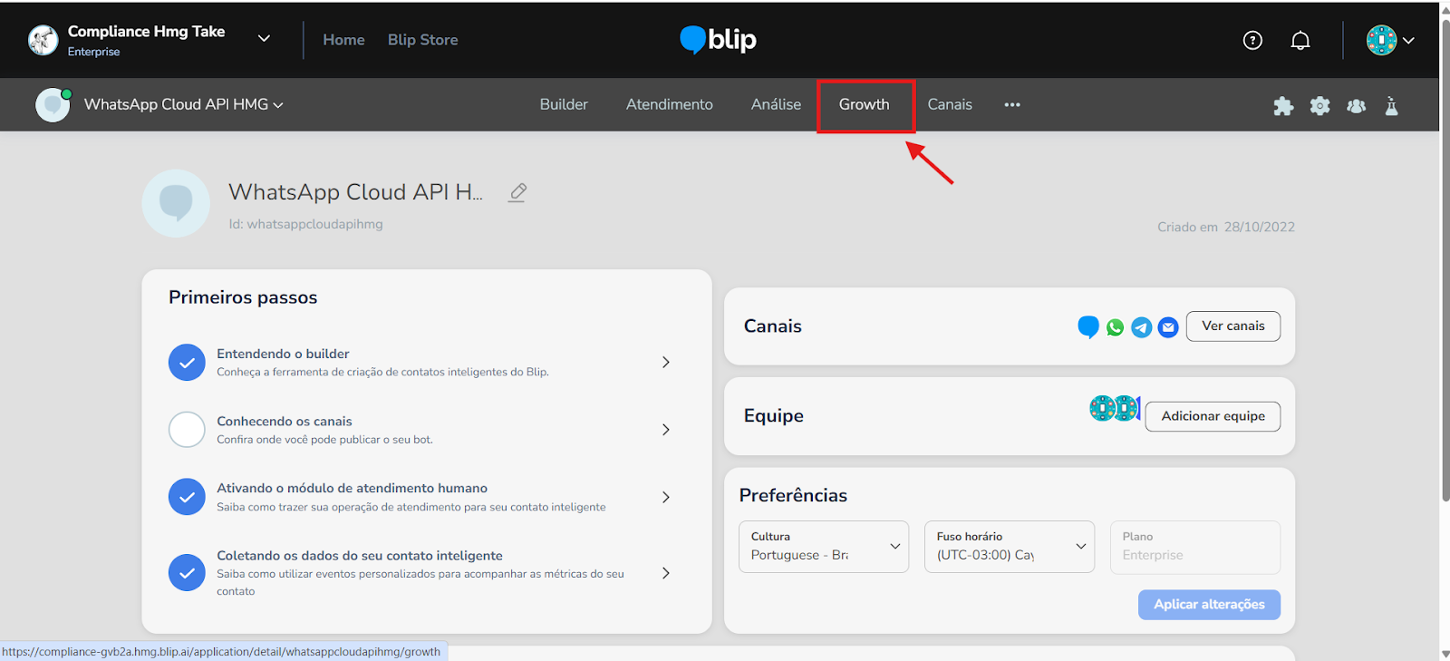Click the Compliance Hmg Take organization avatar
Screen dimensions: 1450x661
coord(43,40)
